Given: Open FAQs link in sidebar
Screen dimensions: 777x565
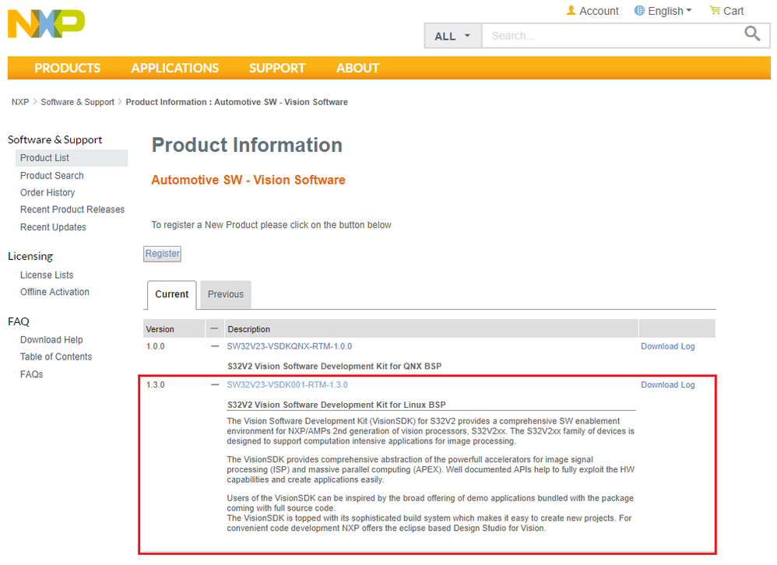Looking at the screenshot, I should [x=32, y=375].
